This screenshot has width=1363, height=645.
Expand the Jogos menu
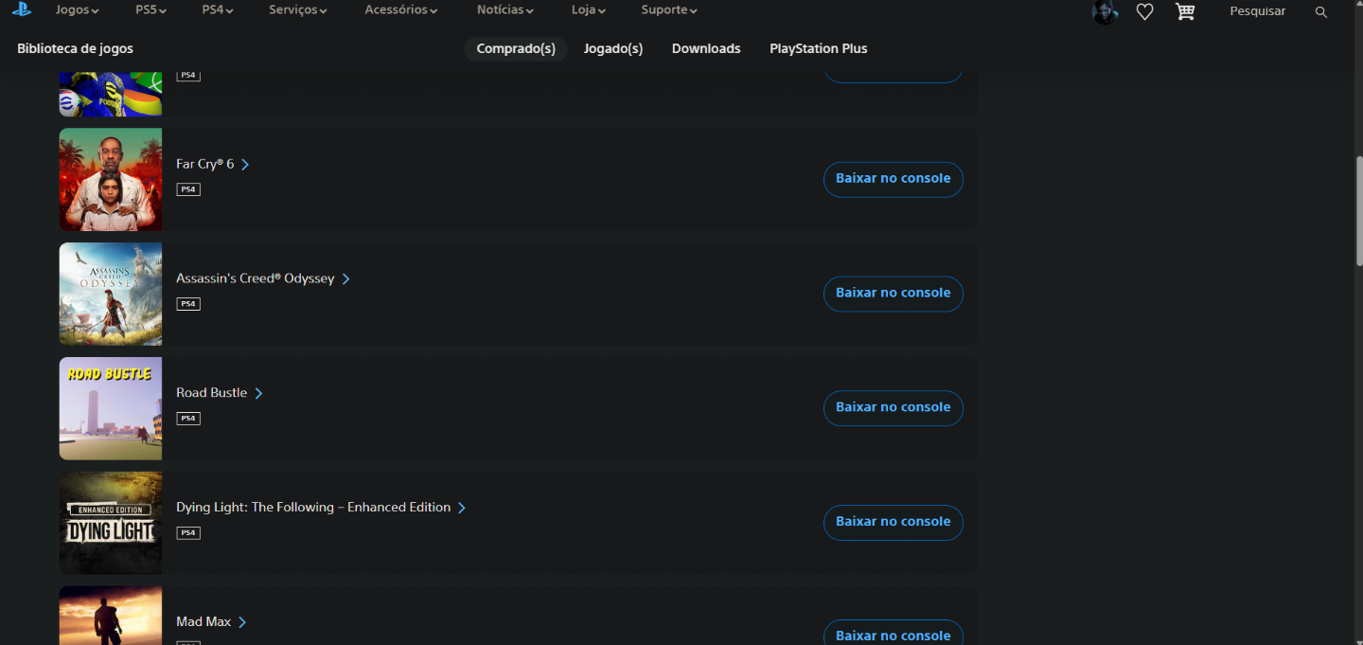click(77, 10)
